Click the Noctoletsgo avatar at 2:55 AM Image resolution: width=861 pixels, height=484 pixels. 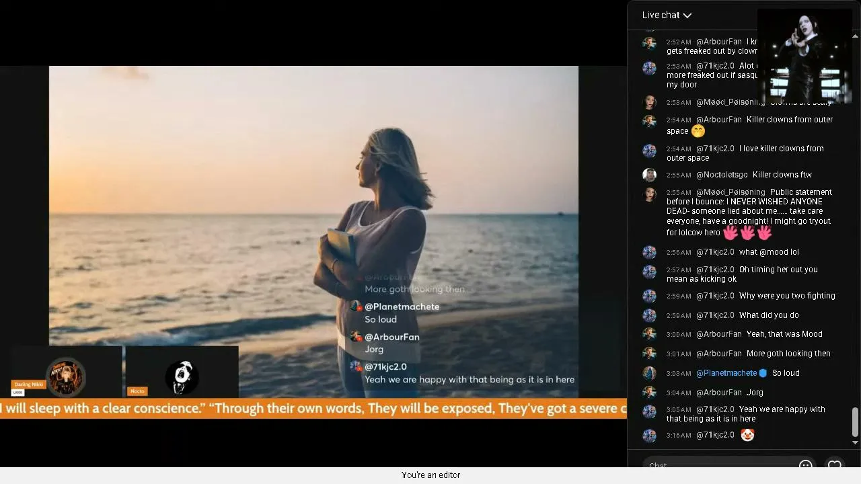point(649,175)
